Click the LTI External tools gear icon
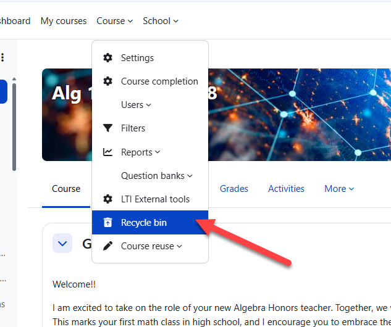391x327 pixels. [x=108, y=199]
